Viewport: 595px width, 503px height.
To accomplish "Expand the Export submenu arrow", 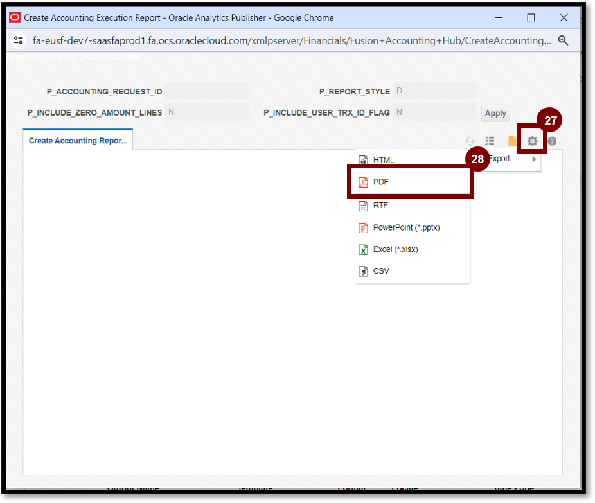I will [x=534, y=159].
